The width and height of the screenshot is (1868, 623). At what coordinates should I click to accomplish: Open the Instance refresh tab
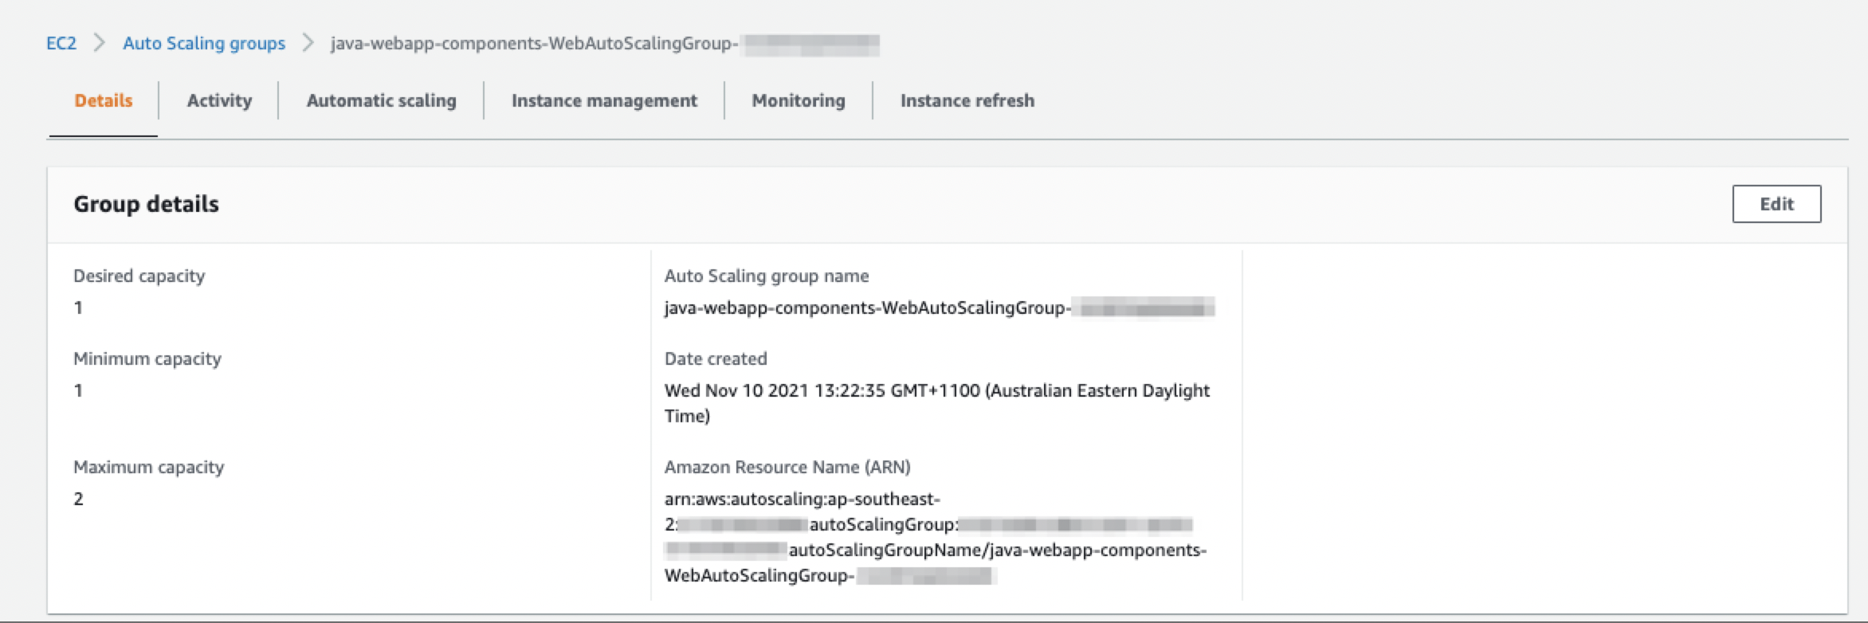(967, 100)
